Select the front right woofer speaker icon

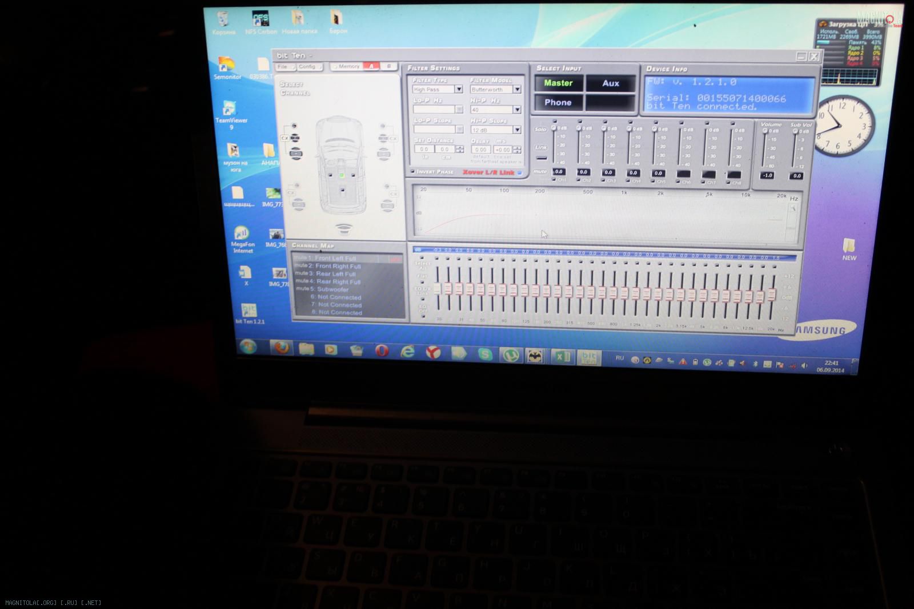pos(384,153)
